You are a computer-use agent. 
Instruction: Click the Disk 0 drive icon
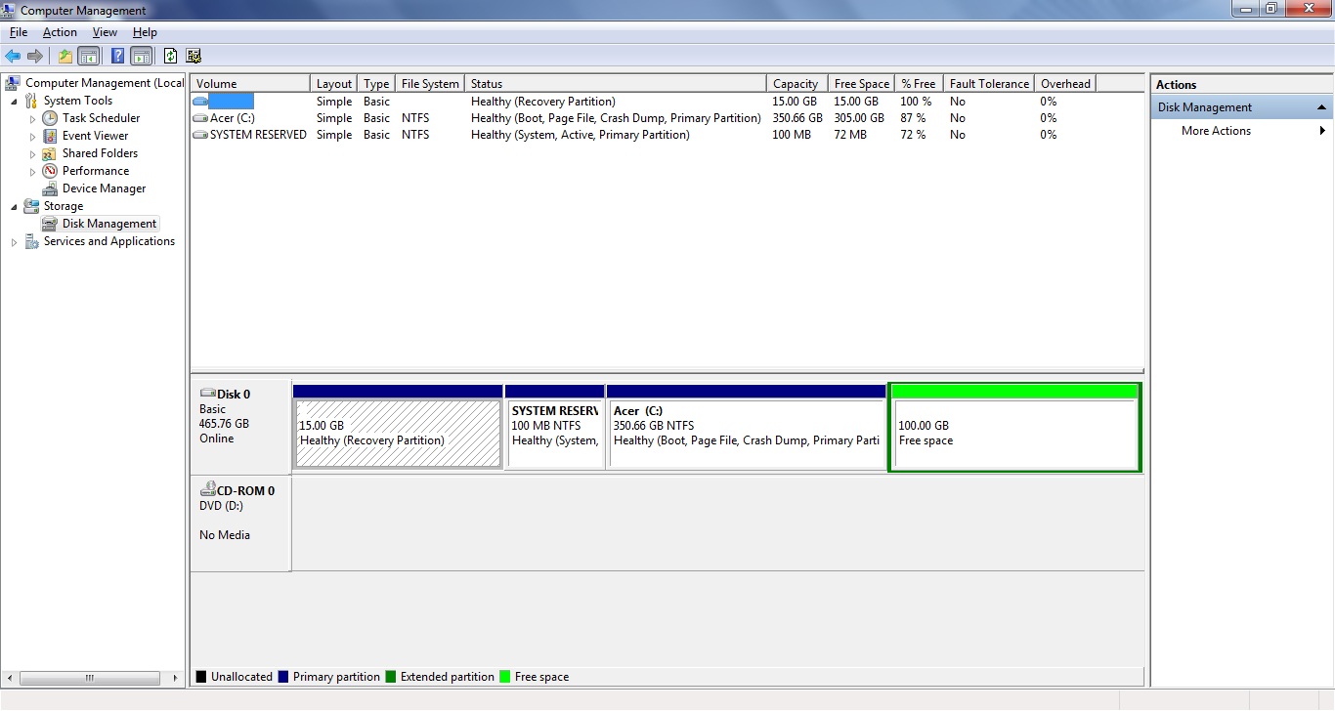tap(207, 394)
